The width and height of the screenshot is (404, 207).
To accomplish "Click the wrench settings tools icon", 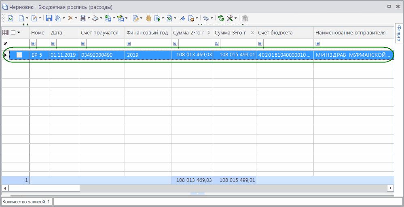I will pos(230,18).
